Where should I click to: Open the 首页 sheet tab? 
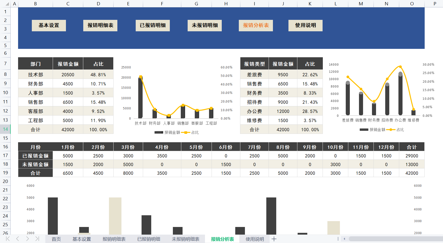click(56, 239)
